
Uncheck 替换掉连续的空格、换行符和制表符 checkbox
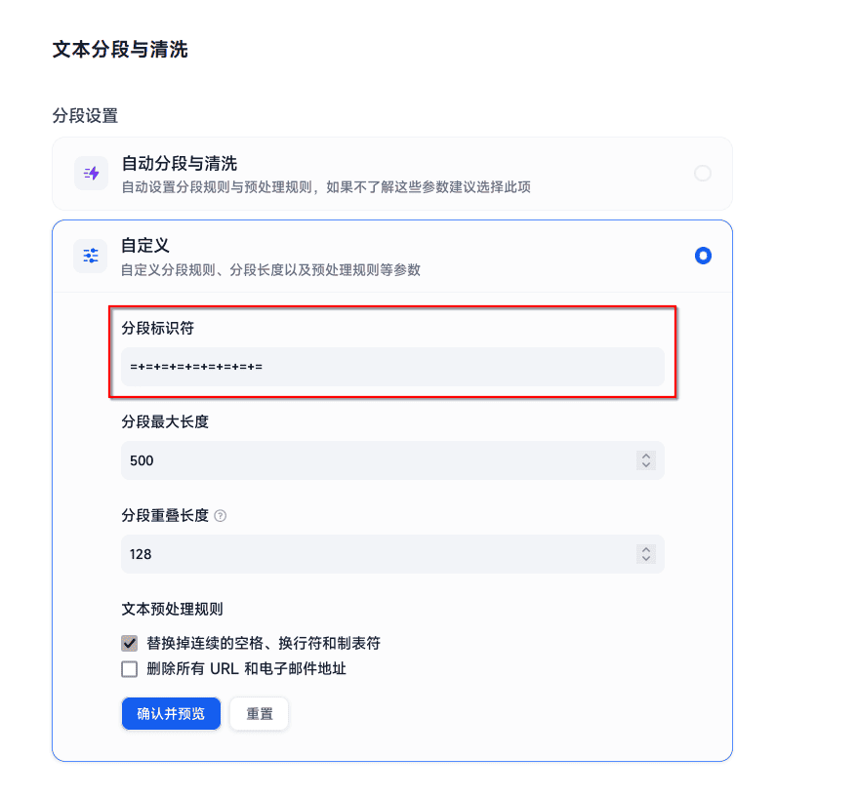pyautogui.click(x=129, y=644)
